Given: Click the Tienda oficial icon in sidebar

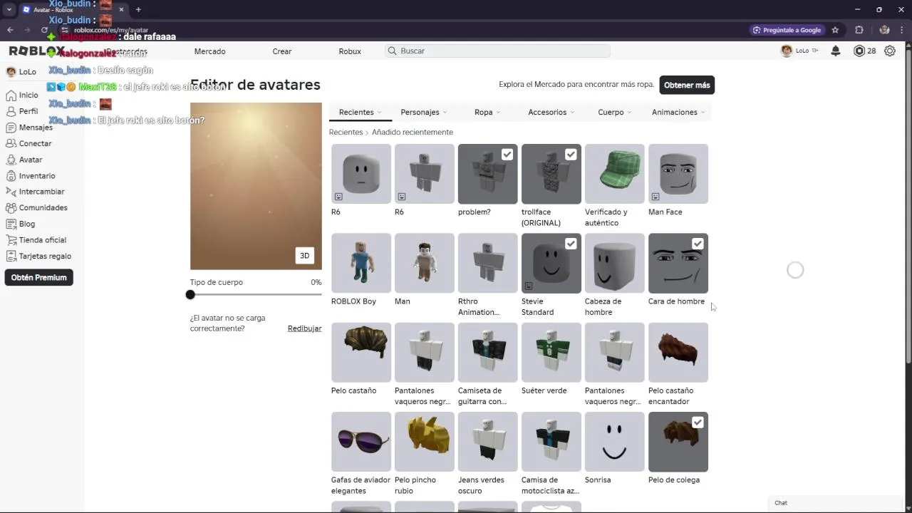Looking at the screenshot, I should pyautogui.click(x=11, y=240).
